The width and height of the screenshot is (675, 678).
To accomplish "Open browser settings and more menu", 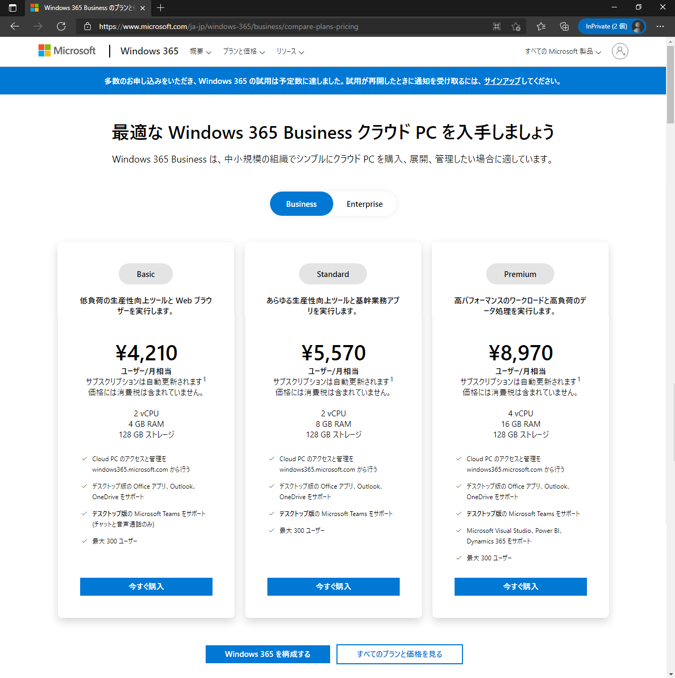I will [x=660, y=26].
